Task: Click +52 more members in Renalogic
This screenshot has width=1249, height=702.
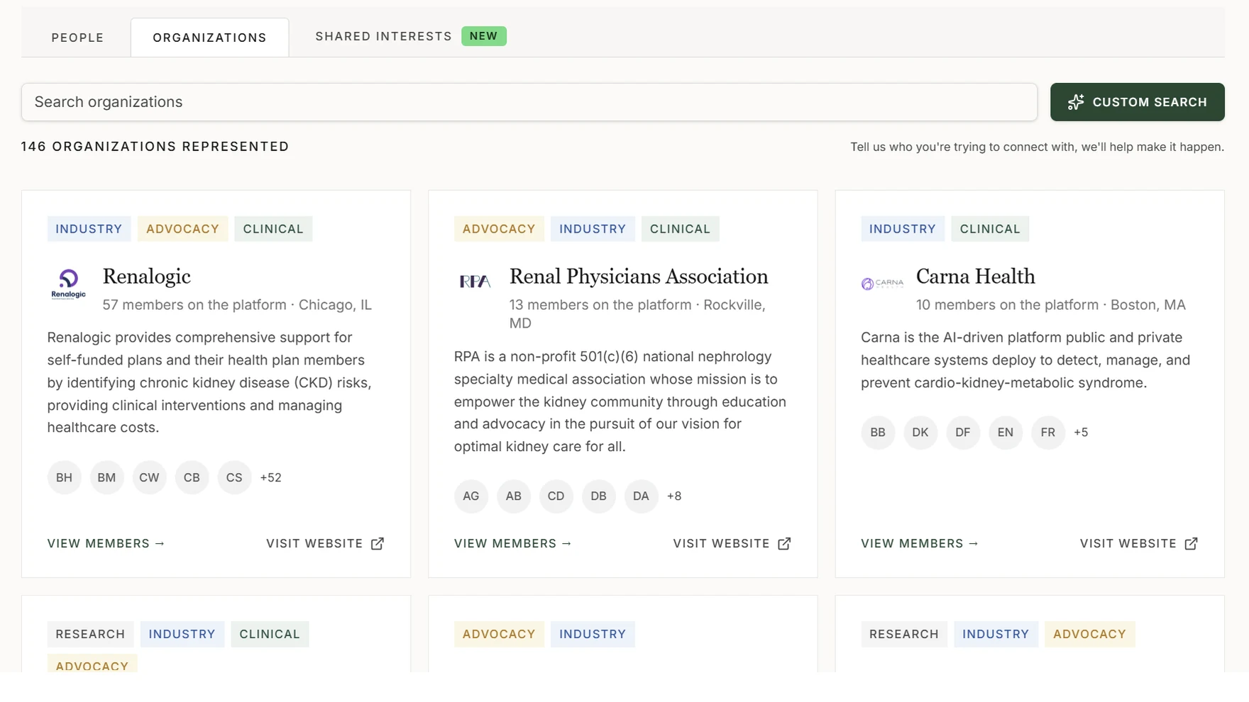Action: click(271, 477)
